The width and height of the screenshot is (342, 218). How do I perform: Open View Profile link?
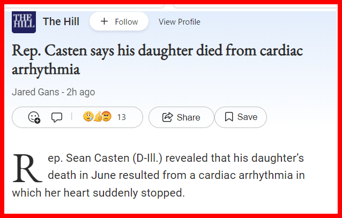click(x=180, y=22)
